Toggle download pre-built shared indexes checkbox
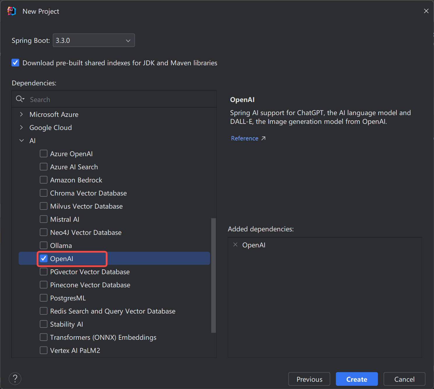Image resolution: width=434 pixels, height=389 pixels. click(x=15, y=63)
